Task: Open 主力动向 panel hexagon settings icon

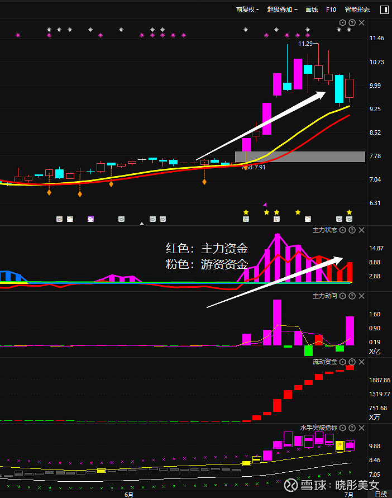Action: click(342, 296)
